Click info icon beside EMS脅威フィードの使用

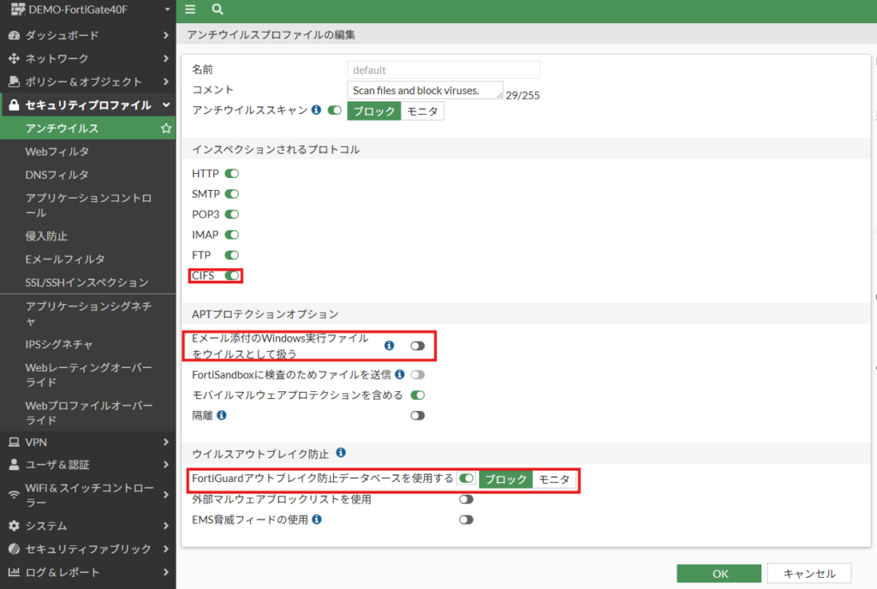click(x=317, y=519)
